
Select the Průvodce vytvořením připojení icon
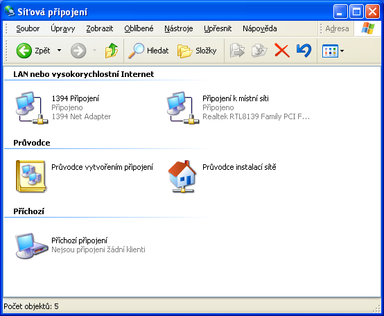(x=31, y=176)
